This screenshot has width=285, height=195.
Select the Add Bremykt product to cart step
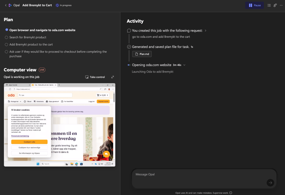click(31, 44)
